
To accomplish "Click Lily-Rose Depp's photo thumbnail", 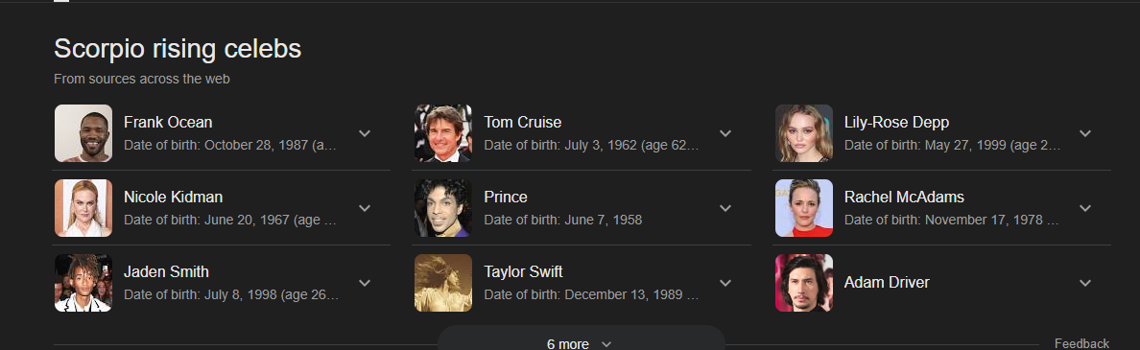I will 804,133.
